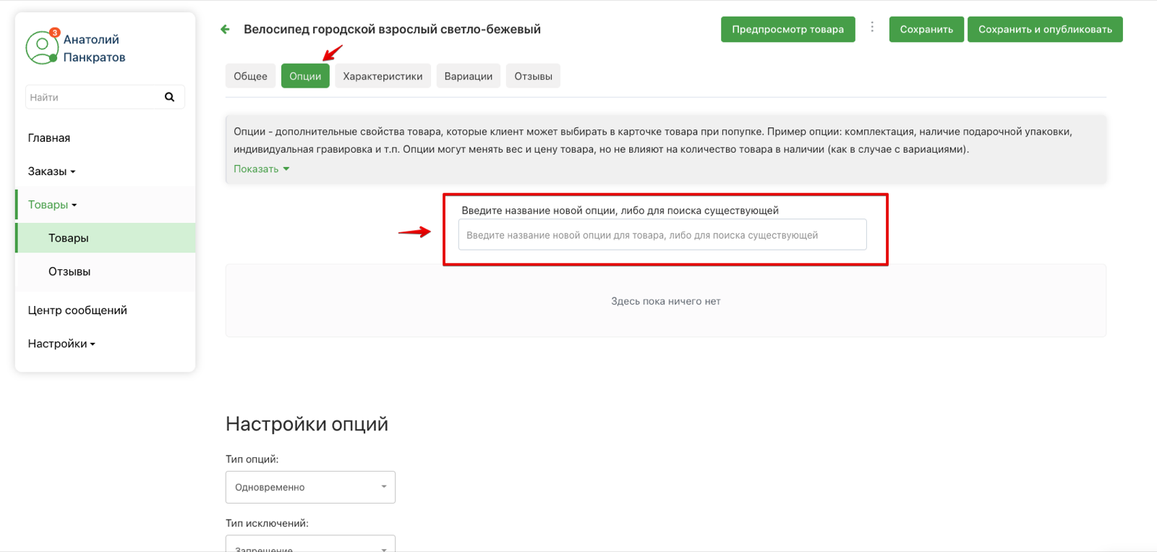Click the search magnifier icon
The height and width of the screenshot is (552, 1157).
169,97
